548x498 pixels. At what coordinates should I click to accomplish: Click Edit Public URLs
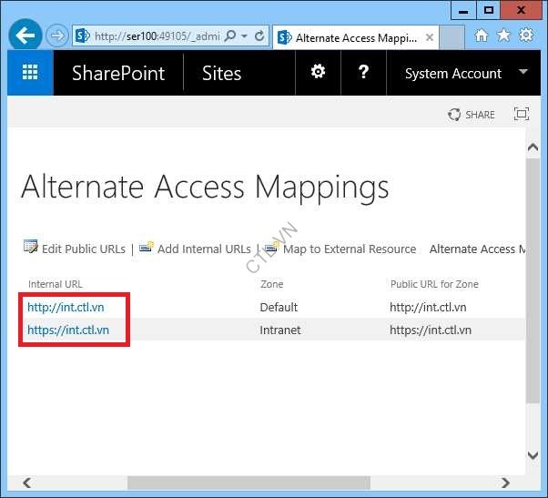click(84, 249)
